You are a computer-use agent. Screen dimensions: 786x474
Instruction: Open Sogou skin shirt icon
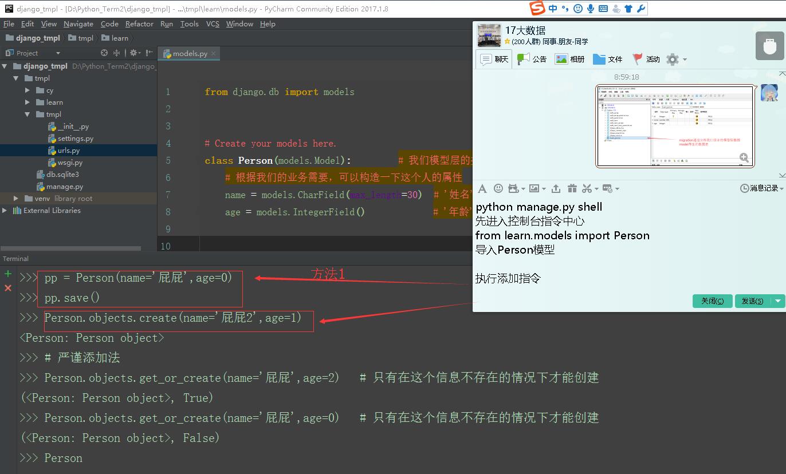coord(628,9)
